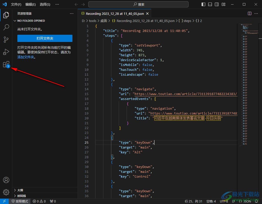
Task: Open the Run and Debug view
Action: (x=6, y=52)
